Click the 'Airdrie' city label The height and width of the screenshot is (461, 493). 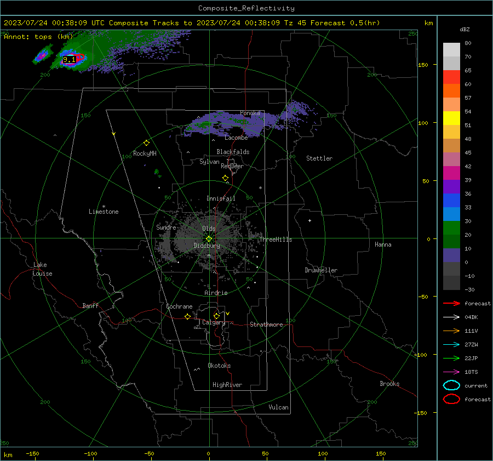[216, 293]
